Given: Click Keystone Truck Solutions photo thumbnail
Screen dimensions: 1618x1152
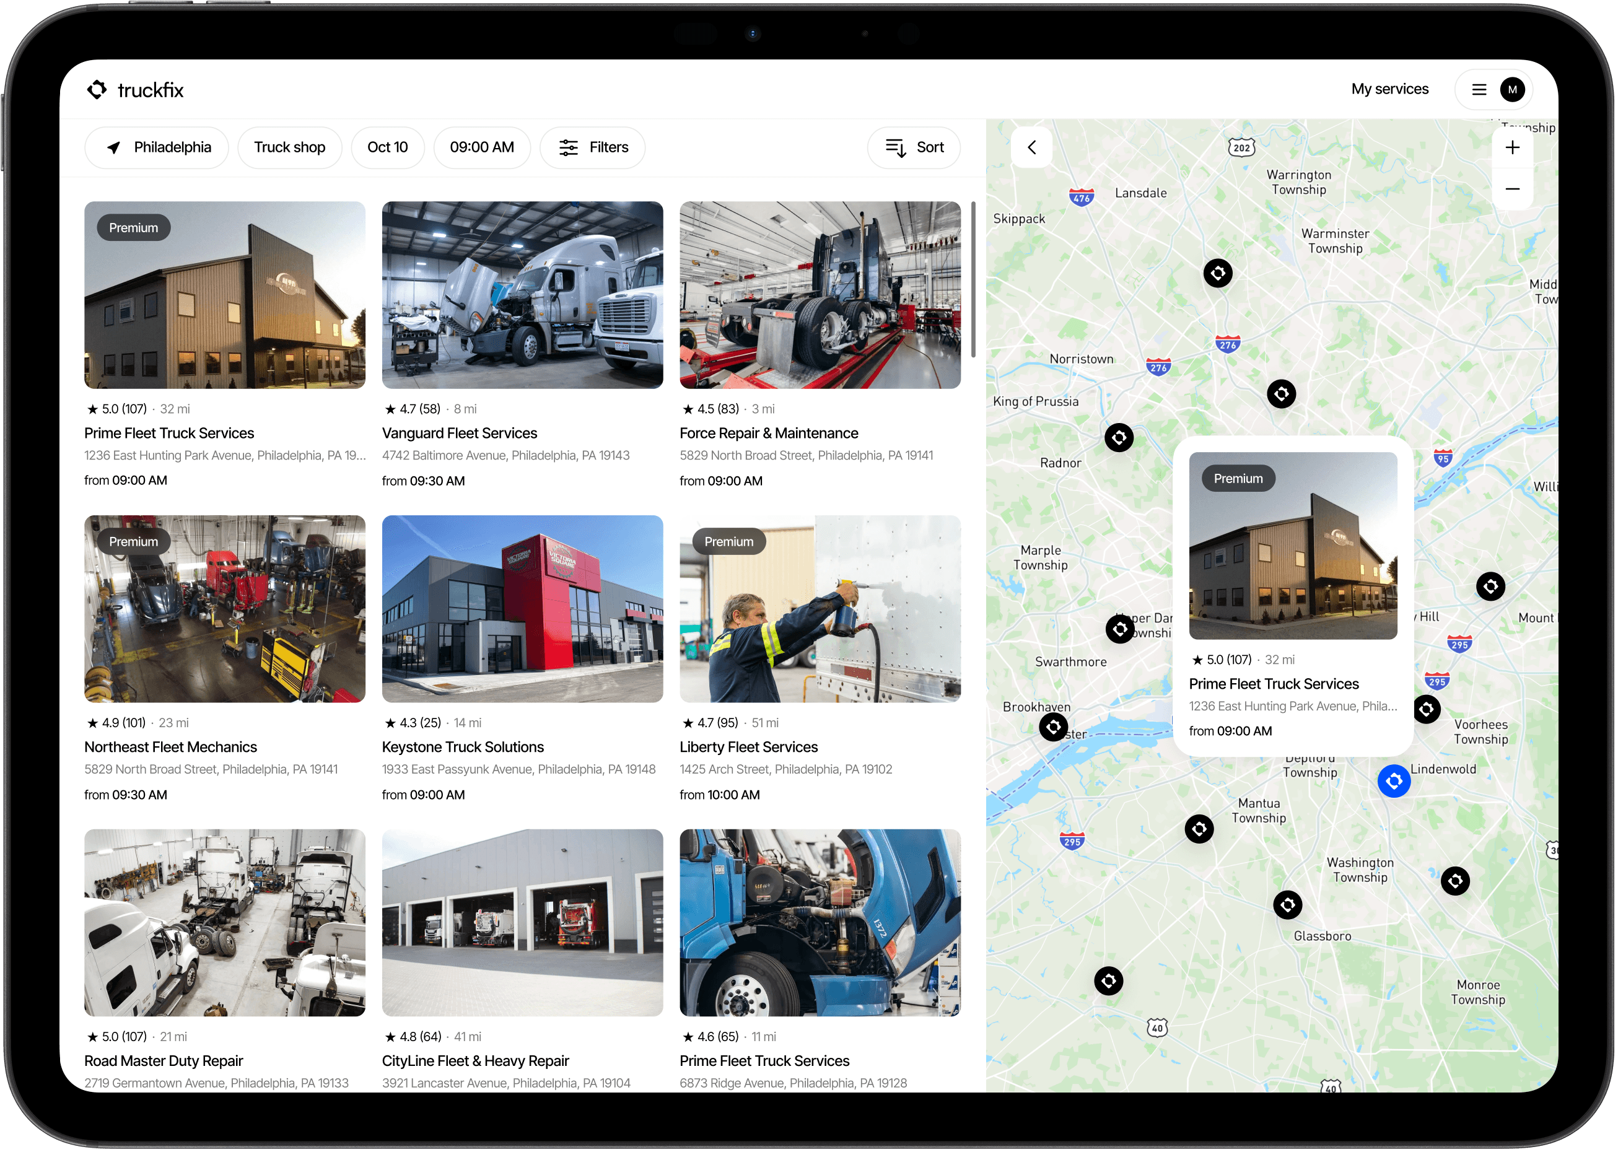Looking at the screenshot, I should click(x=522, y=609).
